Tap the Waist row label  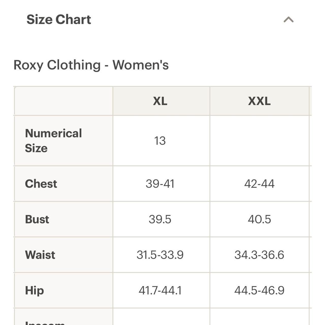pyautogui.click(x=40, y=255)
